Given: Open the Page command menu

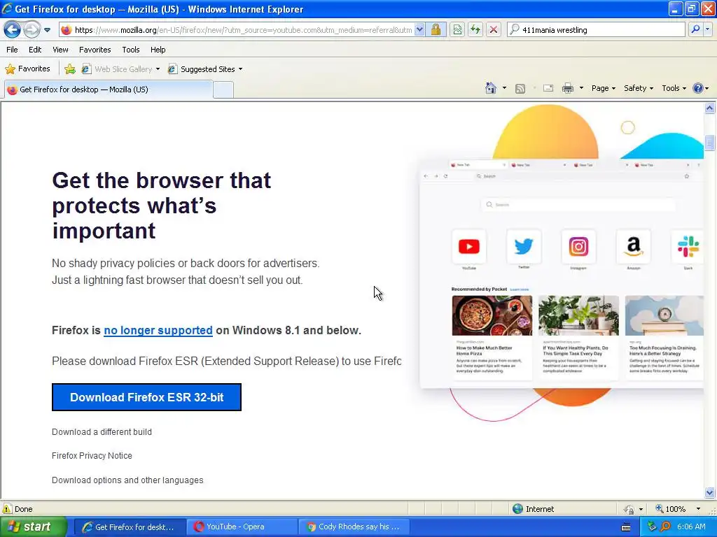Looking at the screenshot, I should (x=604, y=88).
